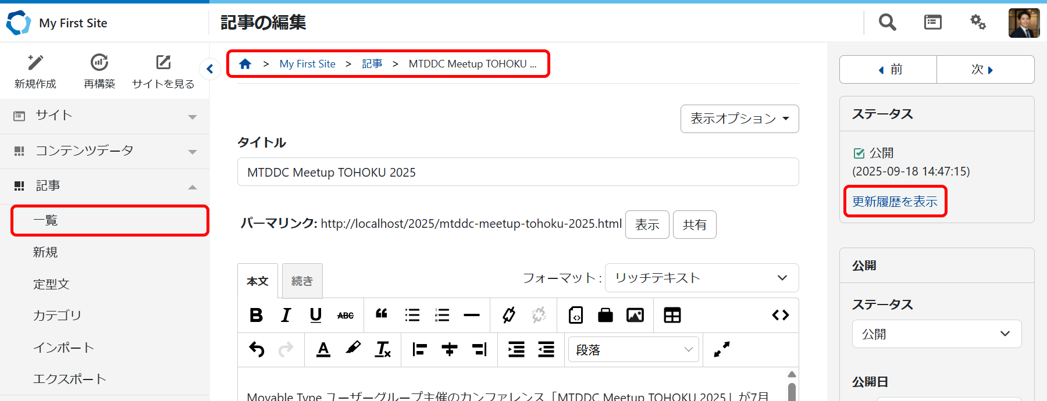Toggle bold formatting
This screenshot has height=401, width=1047.
(256, 315)
